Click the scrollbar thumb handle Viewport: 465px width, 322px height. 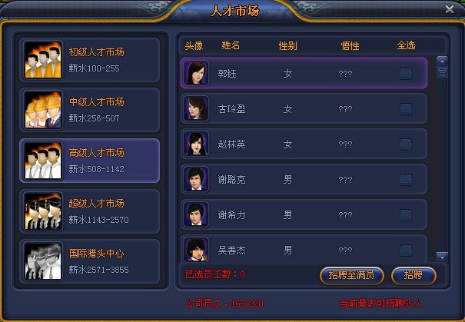442,72
